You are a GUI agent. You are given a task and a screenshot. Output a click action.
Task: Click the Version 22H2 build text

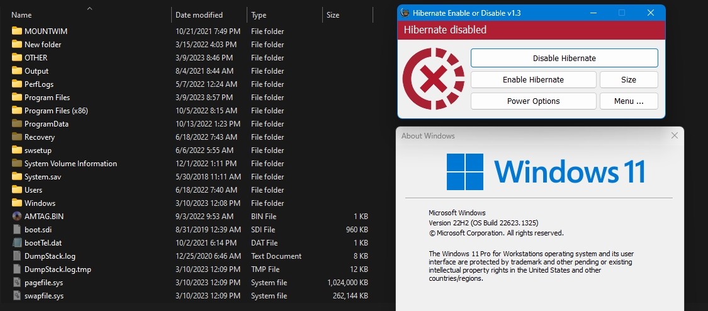483,223
